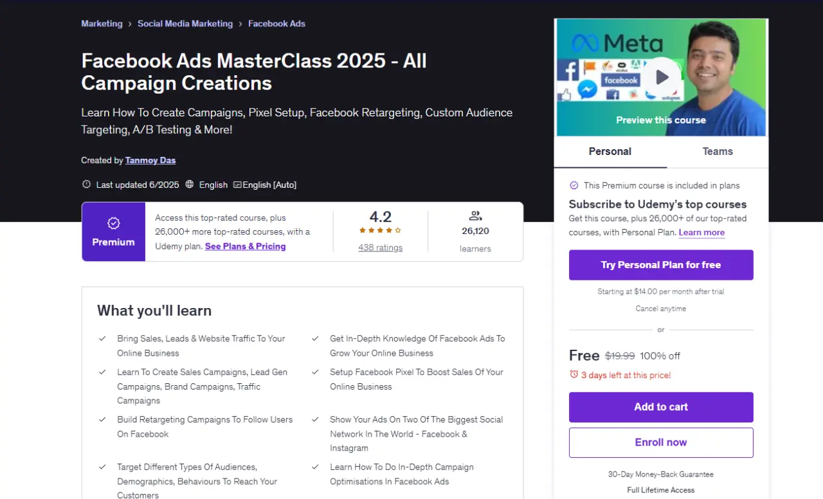The image size is (823, 499).
Task: Click checkmark beside Target Different Types item
Action: click(102, 467)
